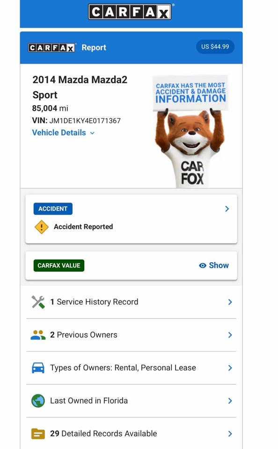The image size is (278, 449).
Task: Expand Service History Record chevron
Action: [230, 302]
